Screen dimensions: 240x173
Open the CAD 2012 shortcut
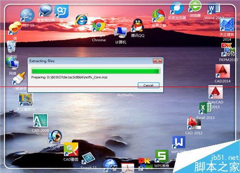pos(194,123)
